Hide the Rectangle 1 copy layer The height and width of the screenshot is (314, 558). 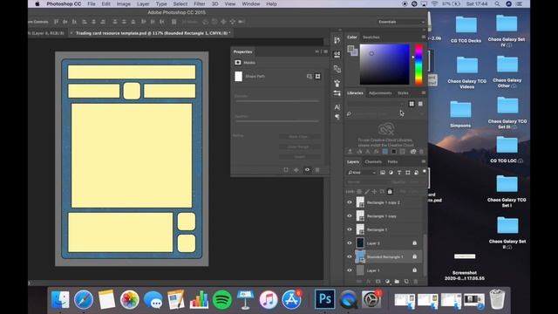pos(350,215)
